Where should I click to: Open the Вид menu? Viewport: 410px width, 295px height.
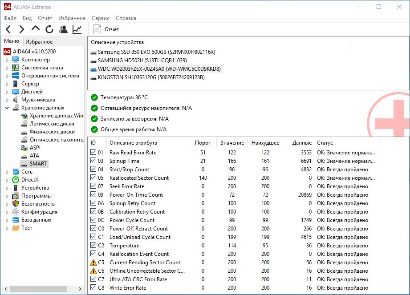tap(27, 18)
